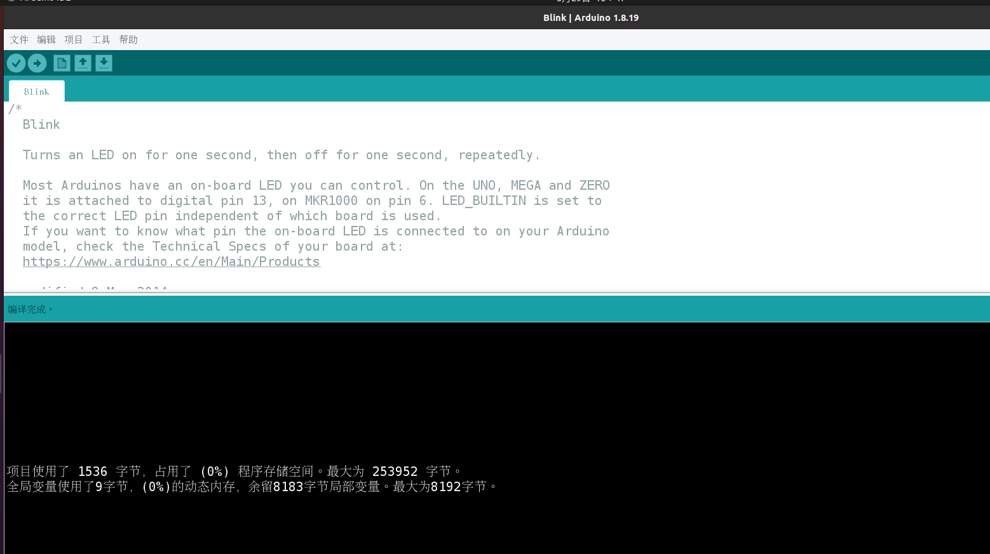Open a sketch using the up-arrow icon
Screen dimensions: 990x554
click(x=83, y=63)
